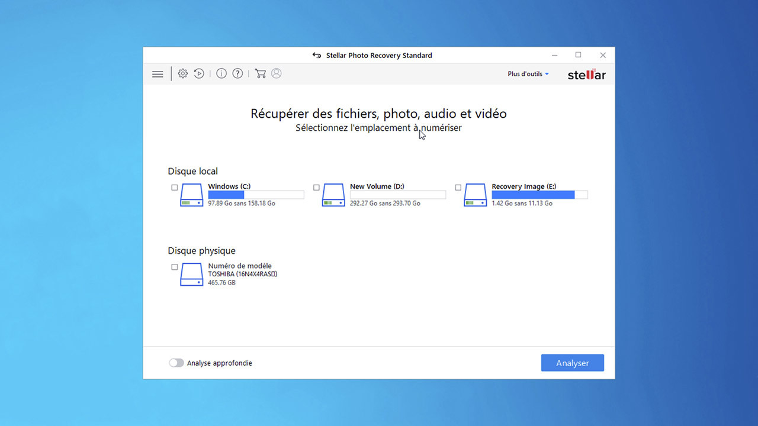Click the New Volume (D:) drive icon
758x426 pixels.
[333, 195]
